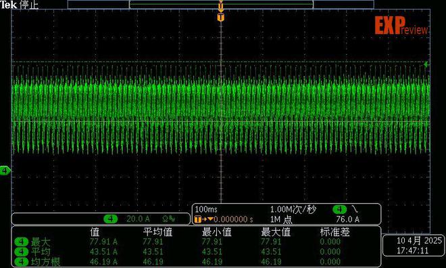Click the 20.0 A vertical scale readout
This screenshot has height=268, width=446.
tap(138, 219)
